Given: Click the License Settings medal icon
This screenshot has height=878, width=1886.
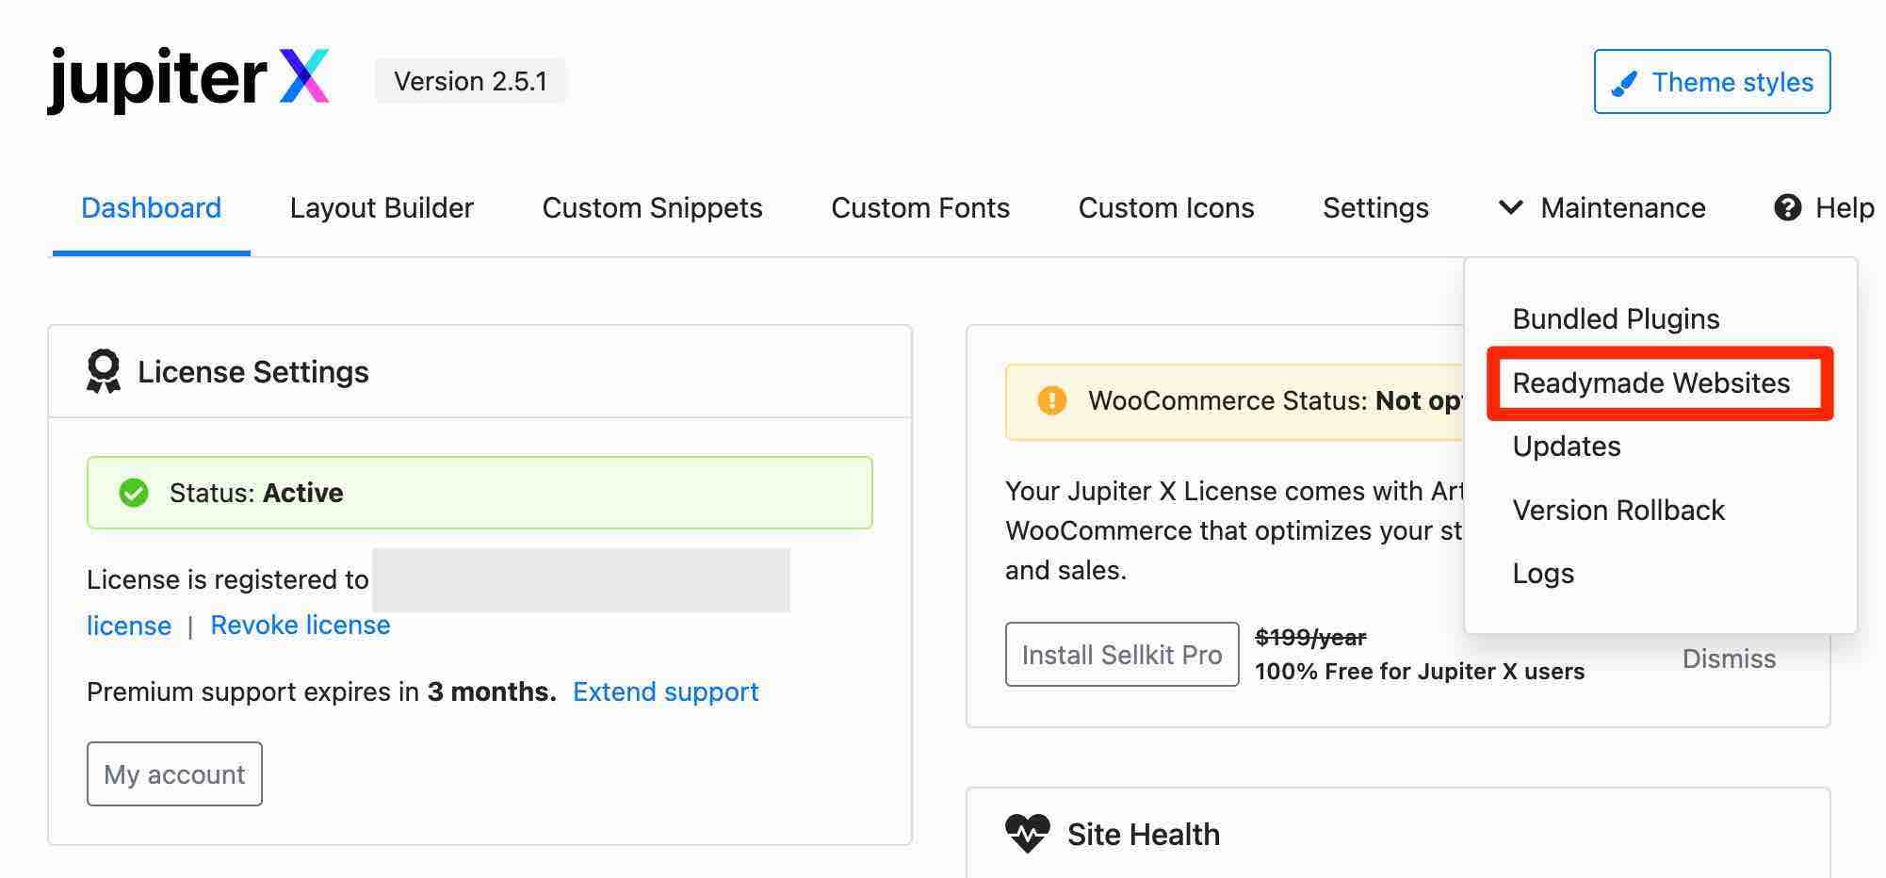Looking at the screenshot, I should 106,371.
